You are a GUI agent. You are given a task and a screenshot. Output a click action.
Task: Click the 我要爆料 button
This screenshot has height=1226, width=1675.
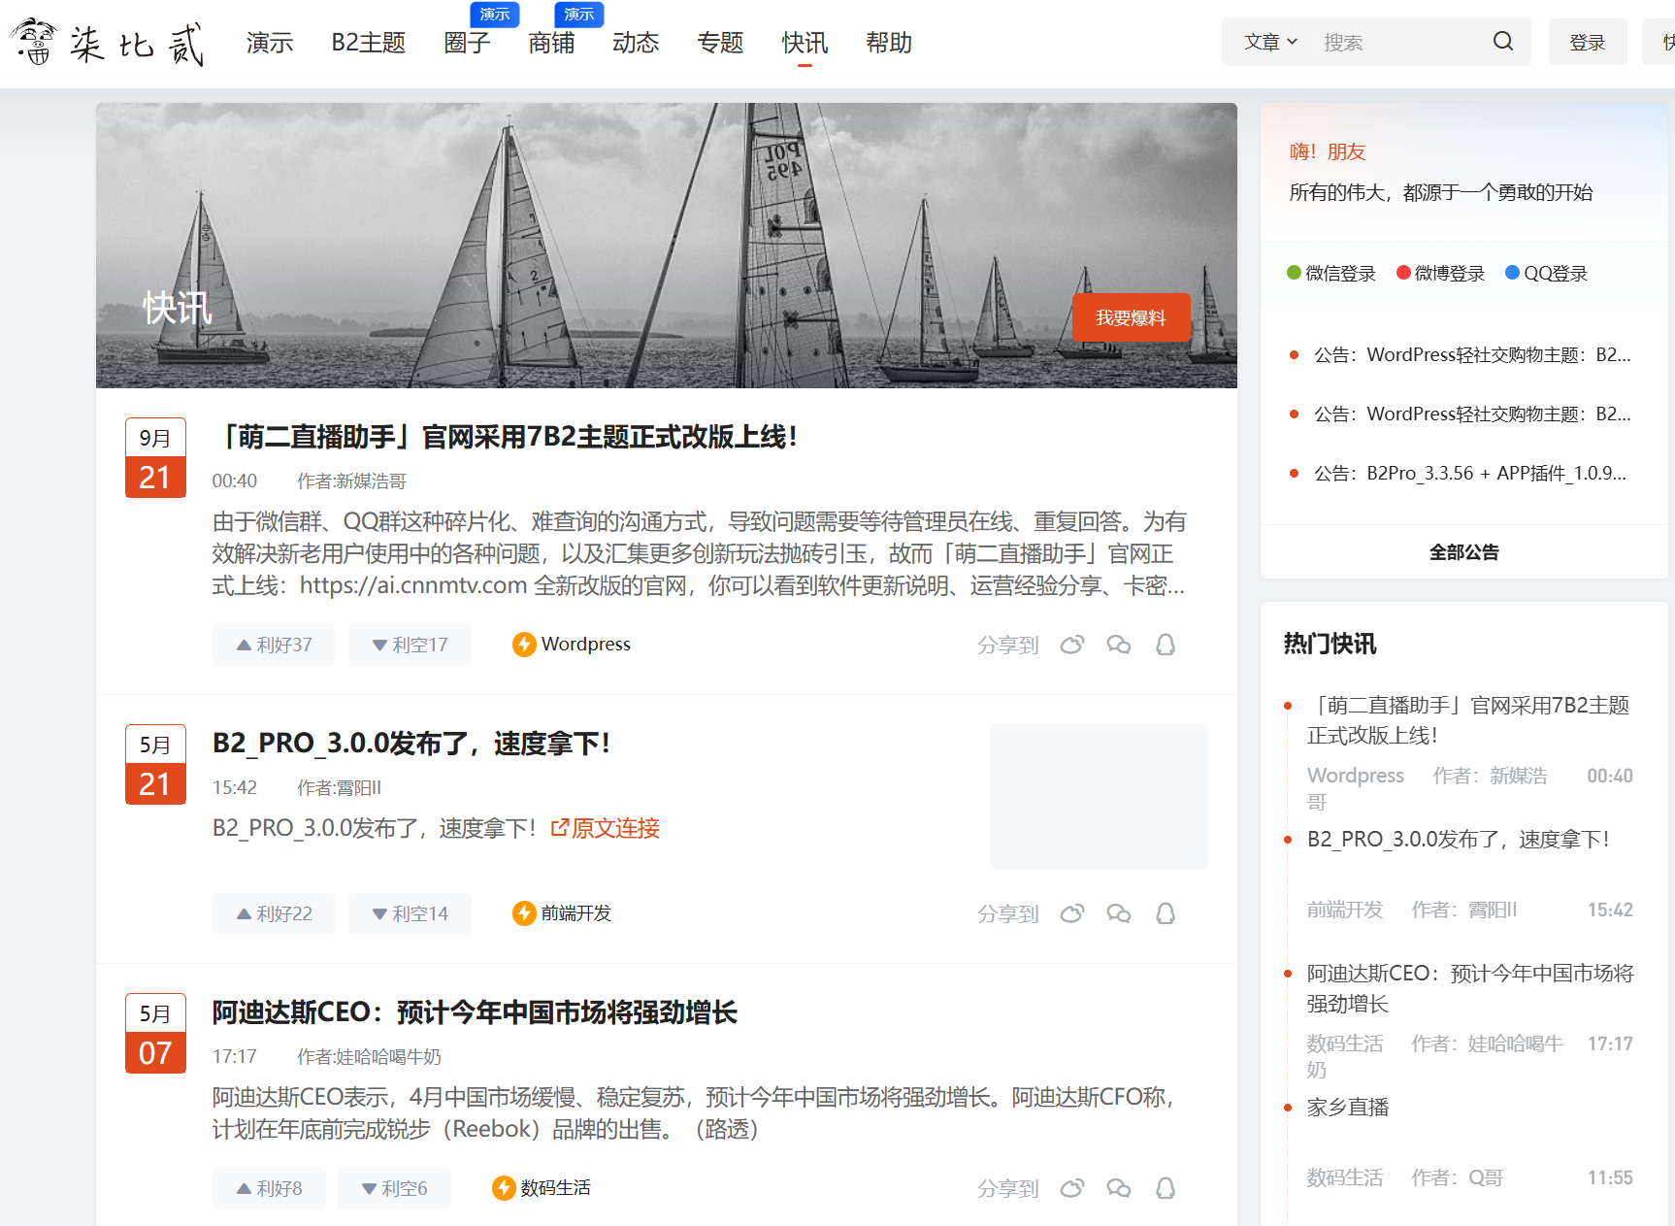(x=1131, y=317)
